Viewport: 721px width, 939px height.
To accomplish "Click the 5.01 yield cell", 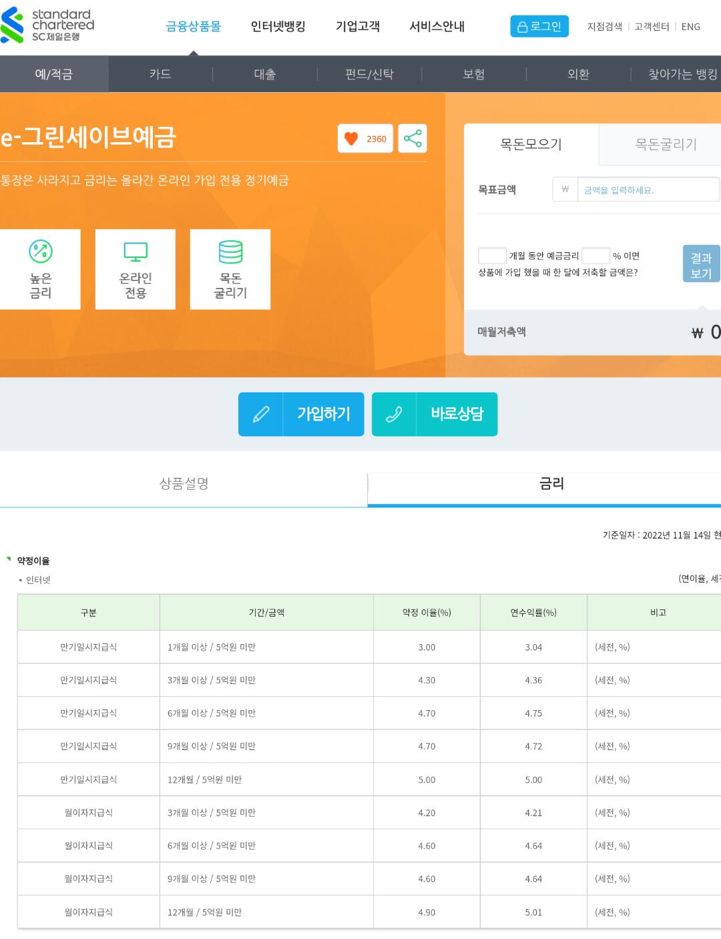I will [533, 912].
